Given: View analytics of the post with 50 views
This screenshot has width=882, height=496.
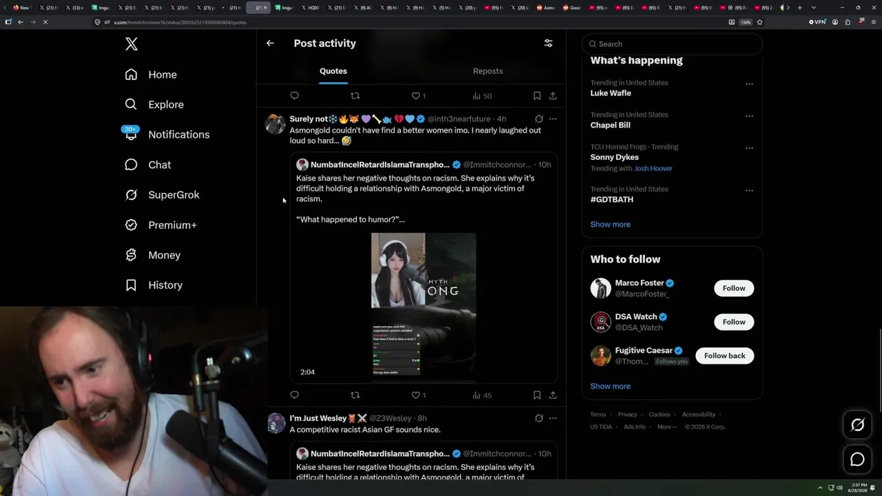Looking at the screenshot, I should click(482, 96).
